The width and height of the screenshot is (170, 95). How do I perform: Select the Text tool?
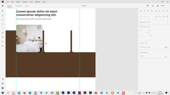pos(3,37)
